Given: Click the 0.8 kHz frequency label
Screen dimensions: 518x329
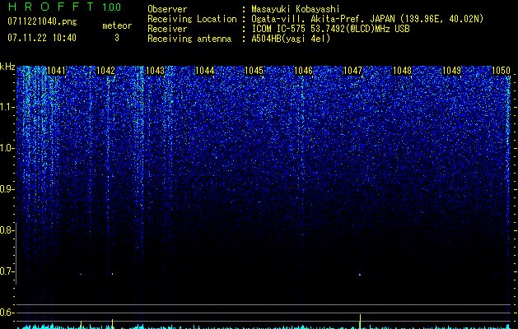Looking at the screenshot, I should point(7,230).
